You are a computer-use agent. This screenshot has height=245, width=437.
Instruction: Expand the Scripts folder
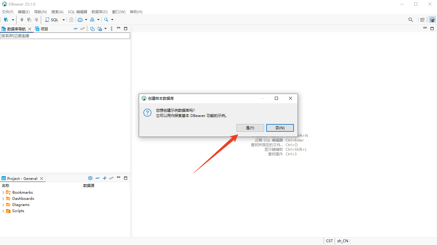click(3, 211)
